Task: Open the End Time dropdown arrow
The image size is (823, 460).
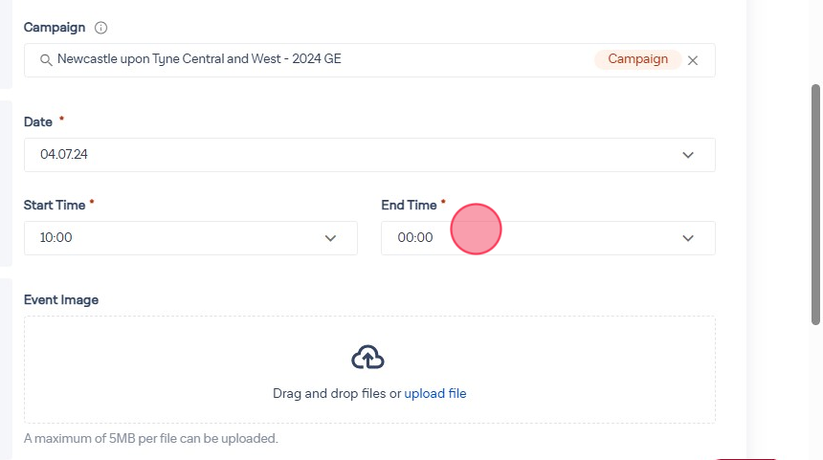Action: click(x=687, y=238)
